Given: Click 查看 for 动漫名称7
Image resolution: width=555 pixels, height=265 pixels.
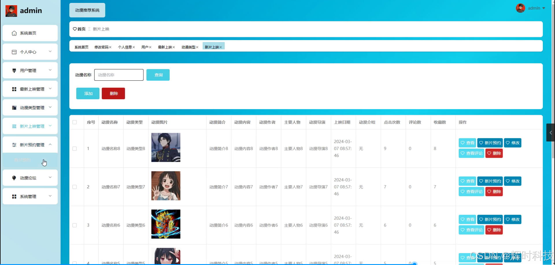Looking at the screenshot, I should pos(467,181).
